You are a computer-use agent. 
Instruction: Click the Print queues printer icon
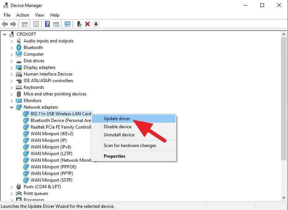click(19, 193)
